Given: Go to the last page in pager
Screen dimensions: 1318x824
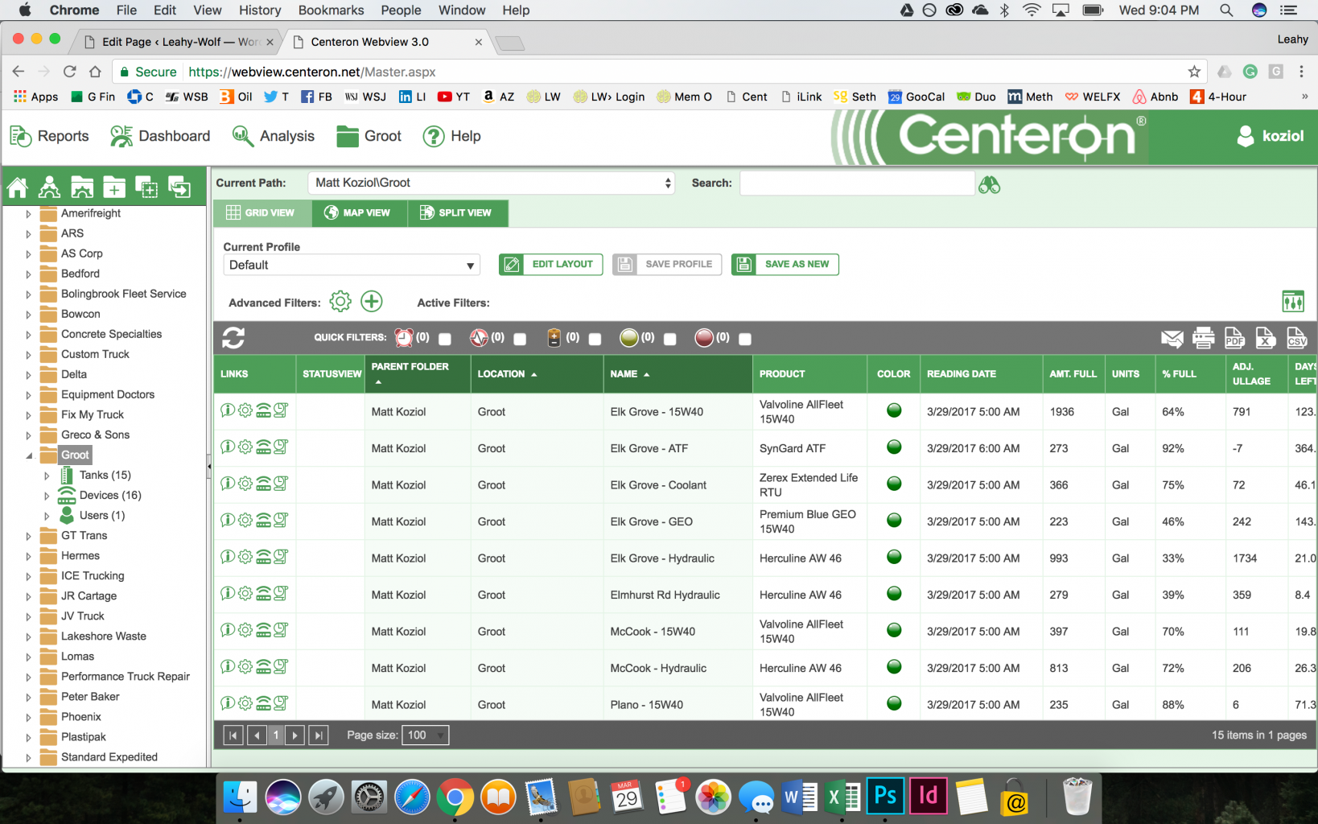Looking at the screenshot, I should tap(319, 735).
